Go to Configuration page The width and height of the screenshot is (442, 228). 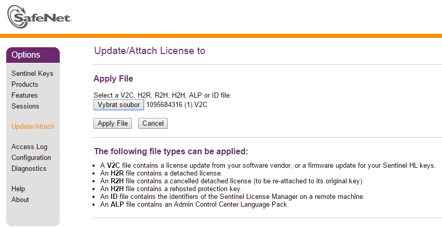[x=31, y=157]
